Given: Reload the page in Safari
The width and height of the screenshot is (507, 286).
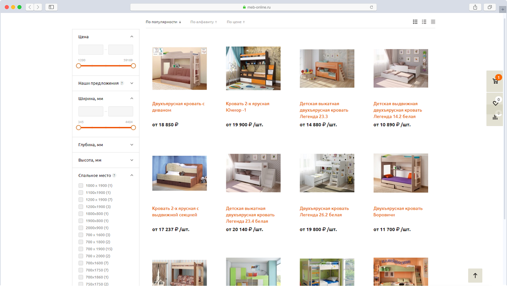Looking at the screenshot, I should (371, 7).
